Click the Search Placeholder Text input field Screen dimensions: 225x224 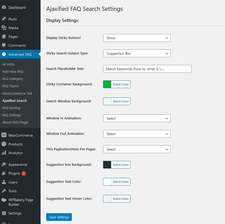point(147,69)
